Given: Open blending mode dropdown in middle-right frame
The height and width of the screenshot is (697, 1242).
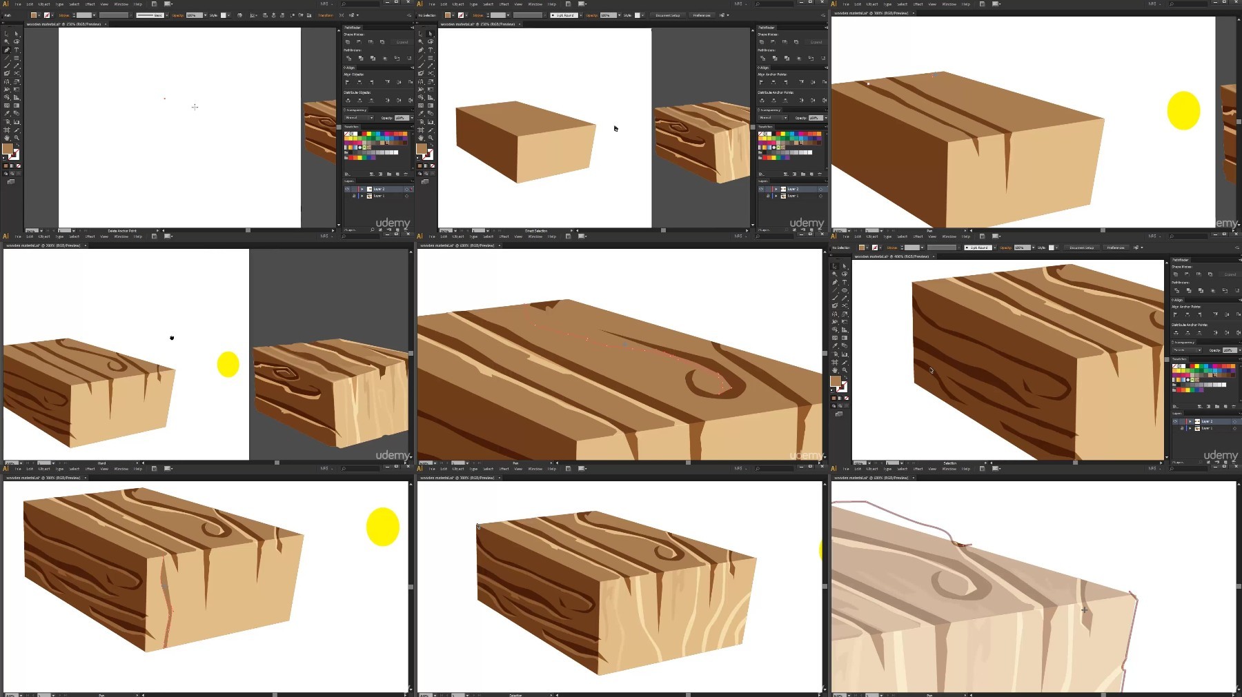Looking at the screenshot, I should 1187,350.
